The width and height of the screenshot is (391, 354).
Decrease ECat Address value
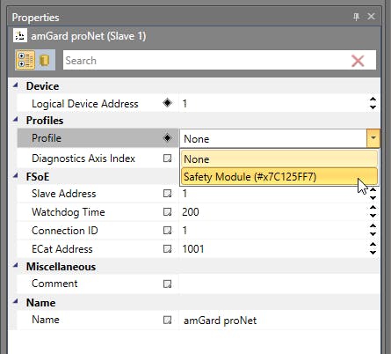point(373,253)
